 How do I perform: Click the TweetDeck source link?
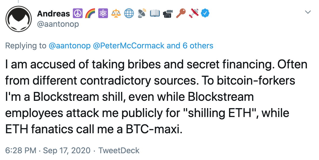tap(119, 151)
